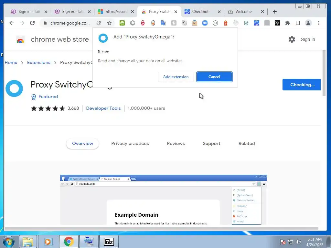331x248 pixels.
Task: Click the gray S square extension icon
Action: click(184, 23)
